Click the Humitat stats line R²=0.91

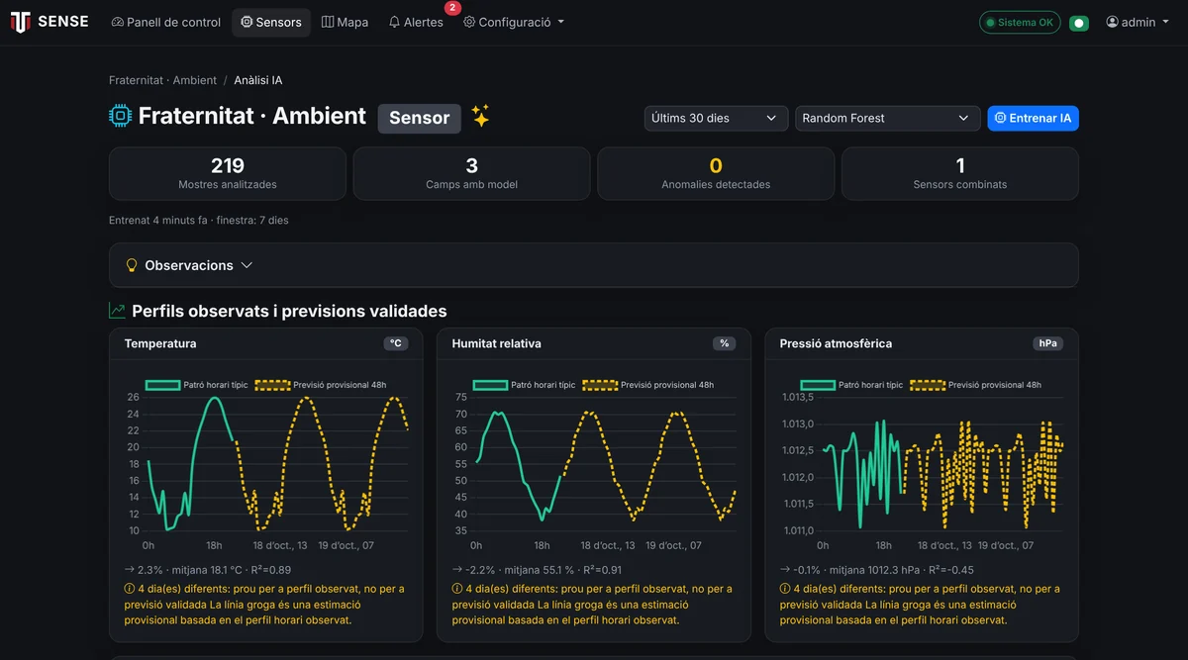click(x=539, y=570)
